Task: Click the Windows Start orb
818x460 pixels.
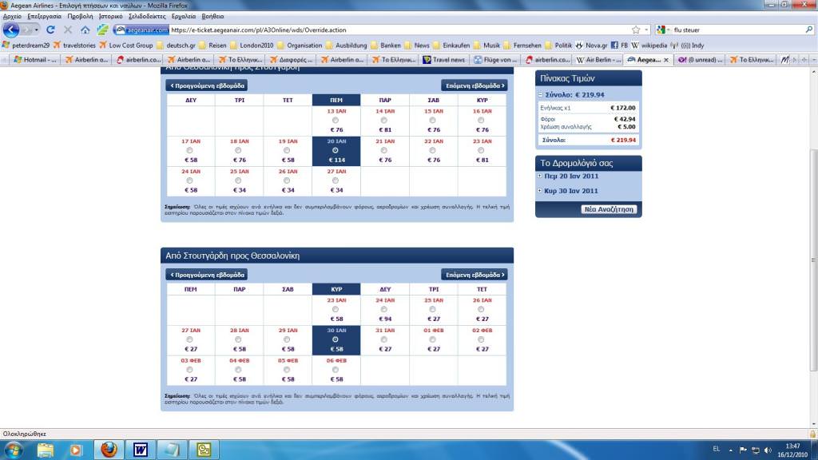Action: tap(14, 450)
